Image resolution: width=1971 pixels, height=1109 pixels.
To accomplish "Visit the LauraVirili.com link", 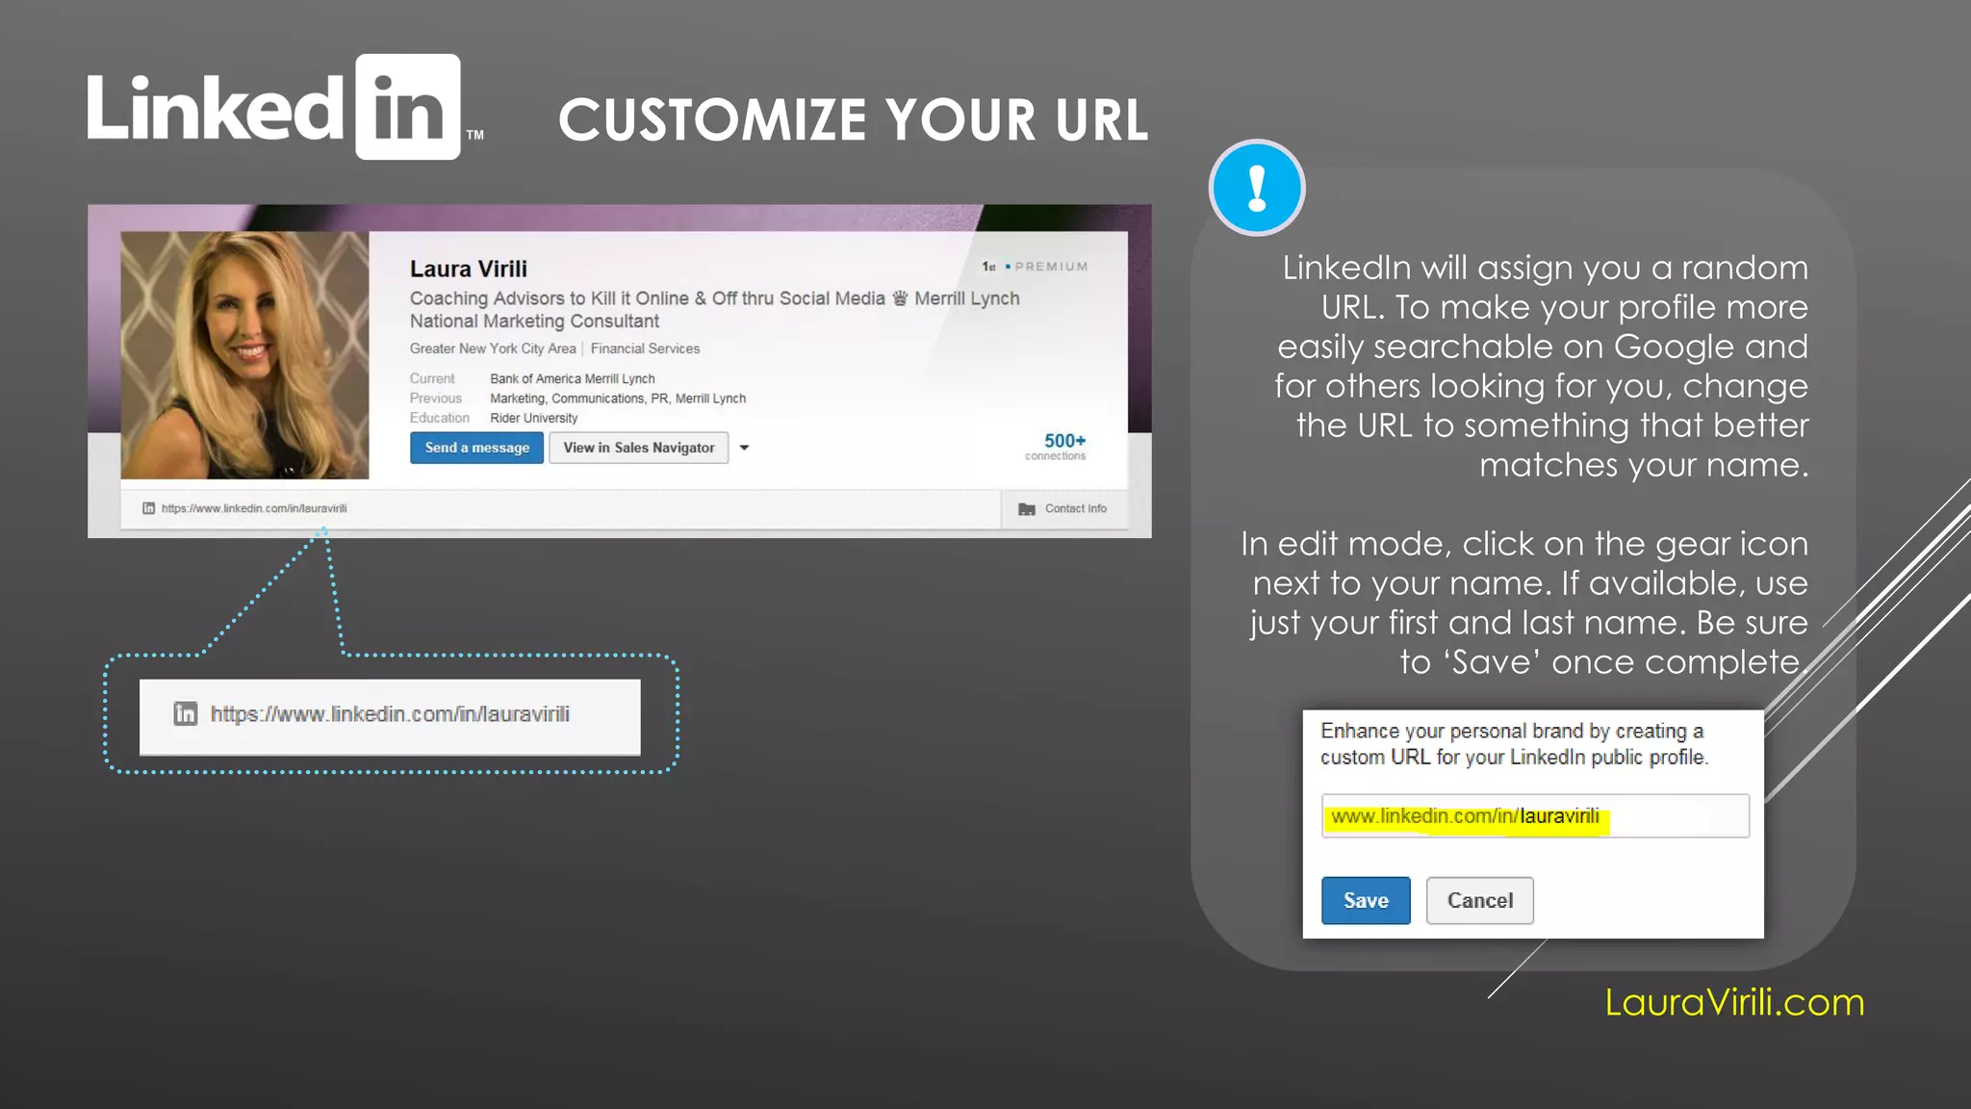I will pos(1734,1002).
